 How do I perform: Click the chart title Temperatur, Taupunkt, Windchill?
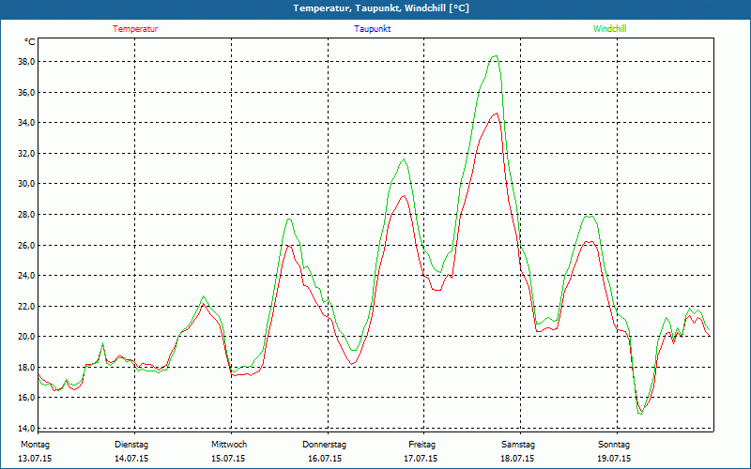tap(381, 8)
